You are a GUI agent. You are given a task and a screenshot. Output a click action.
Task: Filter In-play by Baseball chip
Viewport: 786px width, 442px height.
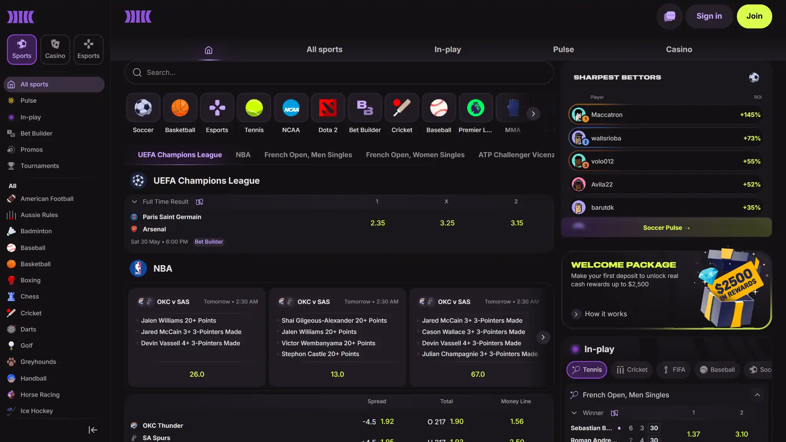(x=717, y=370)
